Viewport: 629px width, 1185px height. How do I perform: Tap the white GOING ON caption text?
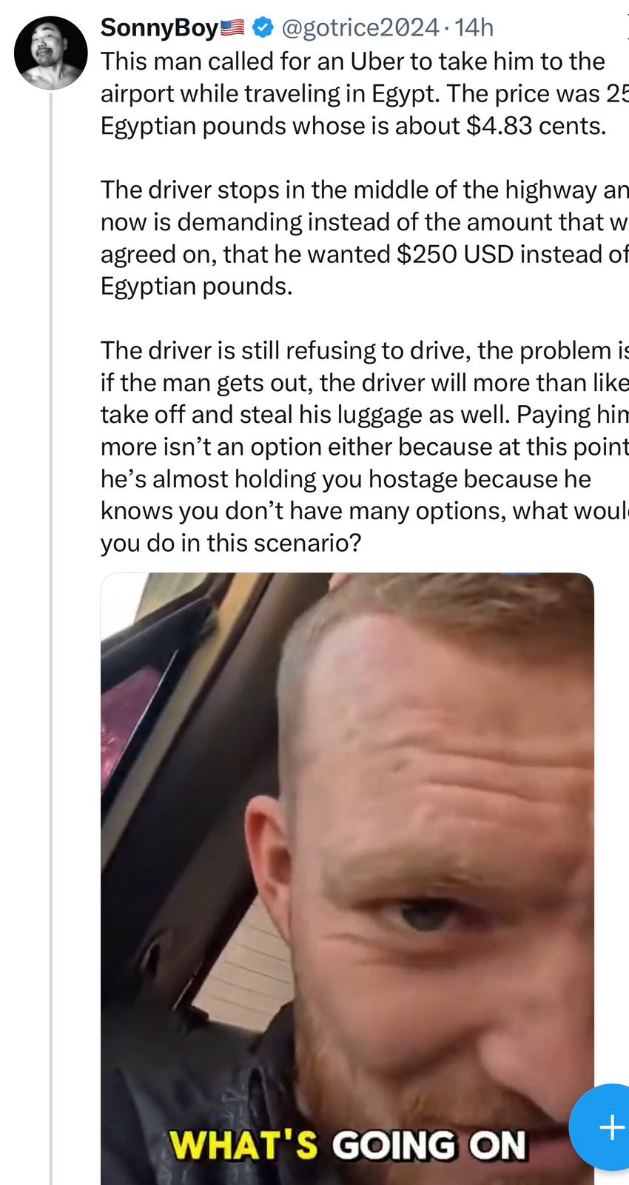[x=429, y=1145]
